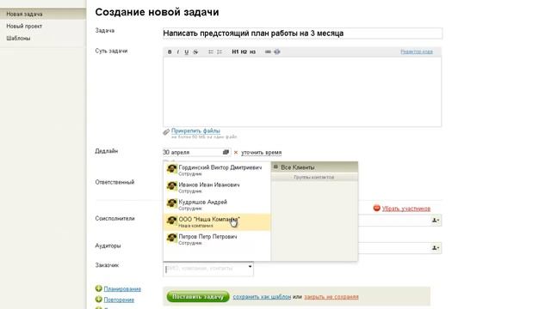551x309 pixels.
Task: Insert a bulleted list in the editor
Action: (x=210, y=51)
